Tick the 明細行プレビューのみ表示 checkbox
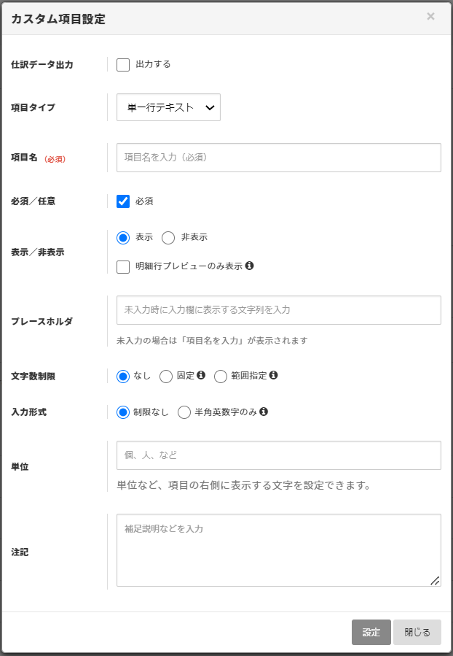Image resolution: width=453 pixels, height=656 pixels. coord(123,266)
